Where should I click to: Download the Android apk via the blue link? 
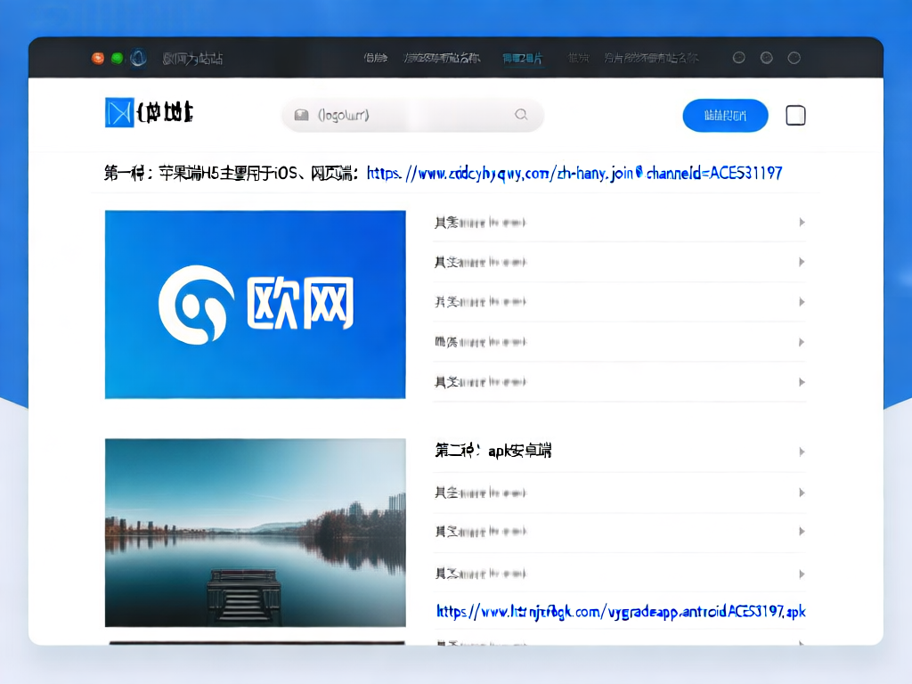point(620,611)
